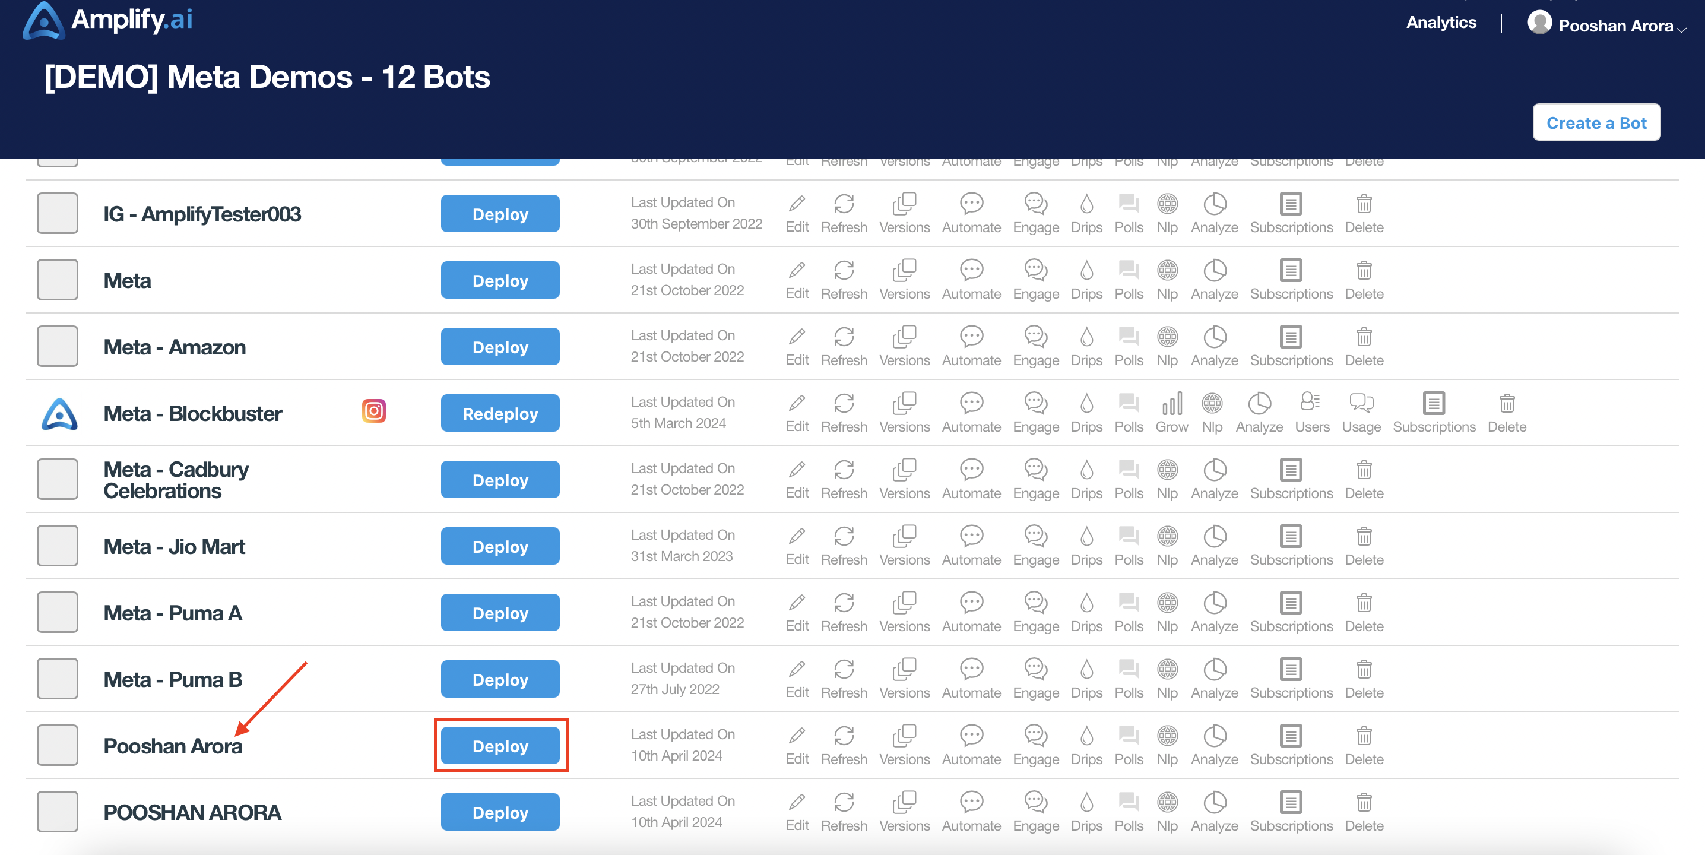The height and width of the screenshot is (855, 1705).
Task: Open Subscriptions for Meta - Cadbury Celebrations
Action: (1291, 480)
